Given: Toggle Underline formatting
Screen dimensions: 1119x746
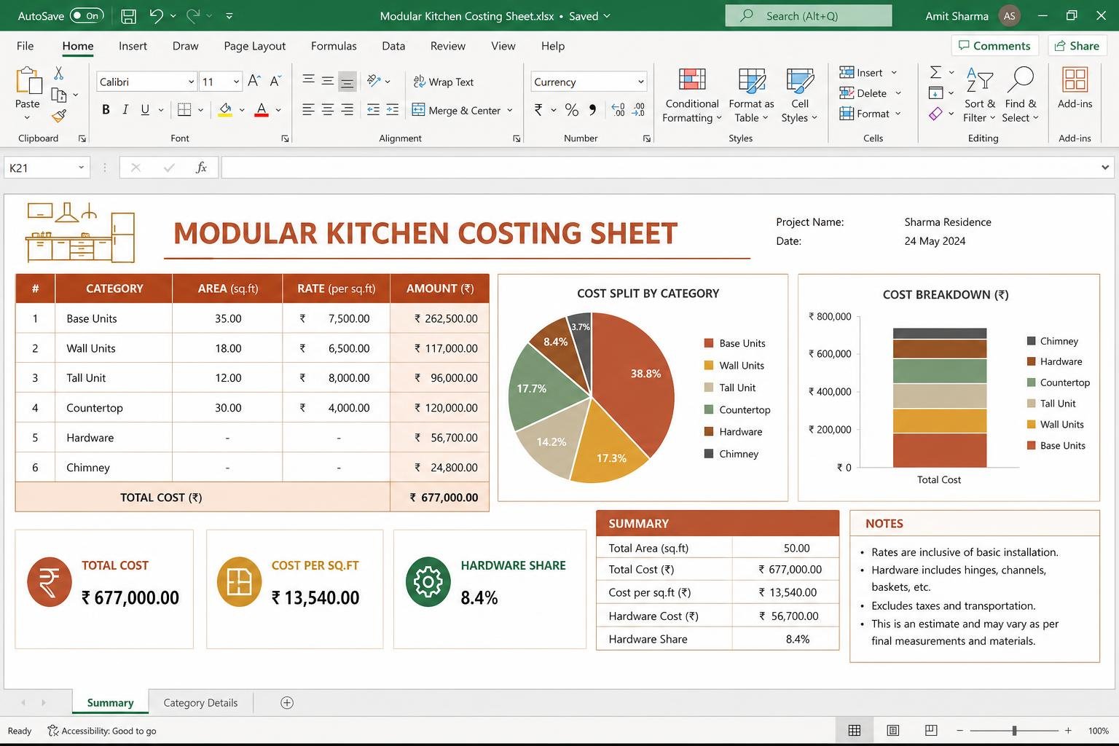Looking at the screenshot, I should coord(145,110).
